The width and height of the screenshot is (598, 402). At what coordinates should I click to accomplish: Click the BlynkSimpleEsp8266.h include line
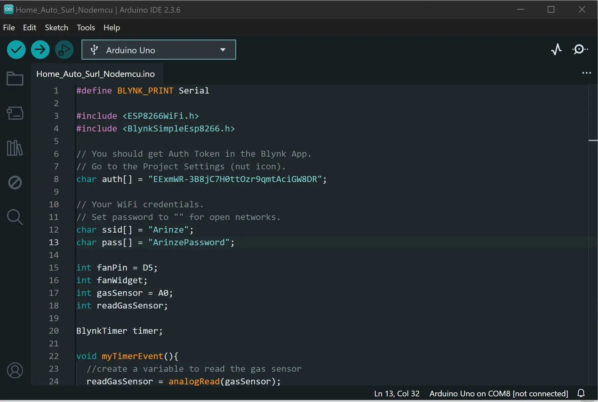tap(155, 128)
